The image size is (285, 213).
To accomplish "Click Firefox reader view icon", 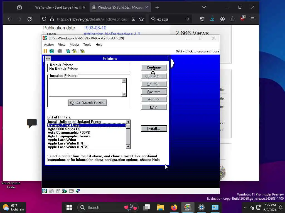I will coord(134,19).
